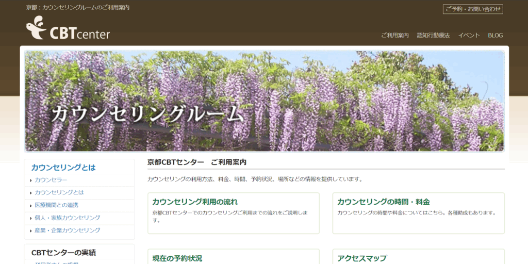Click the blue カウンセリングとは sidebar heading
The width and height of the screenshot is (528, 264).
[x=63, y=167]
